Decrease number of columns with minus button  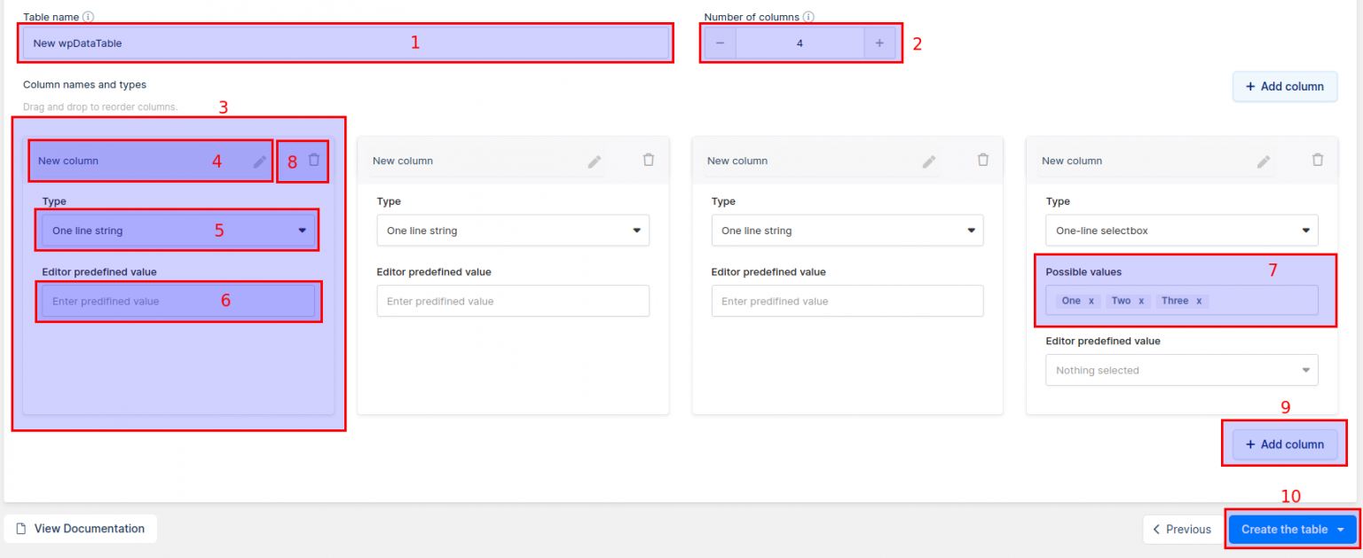[720, 43]
